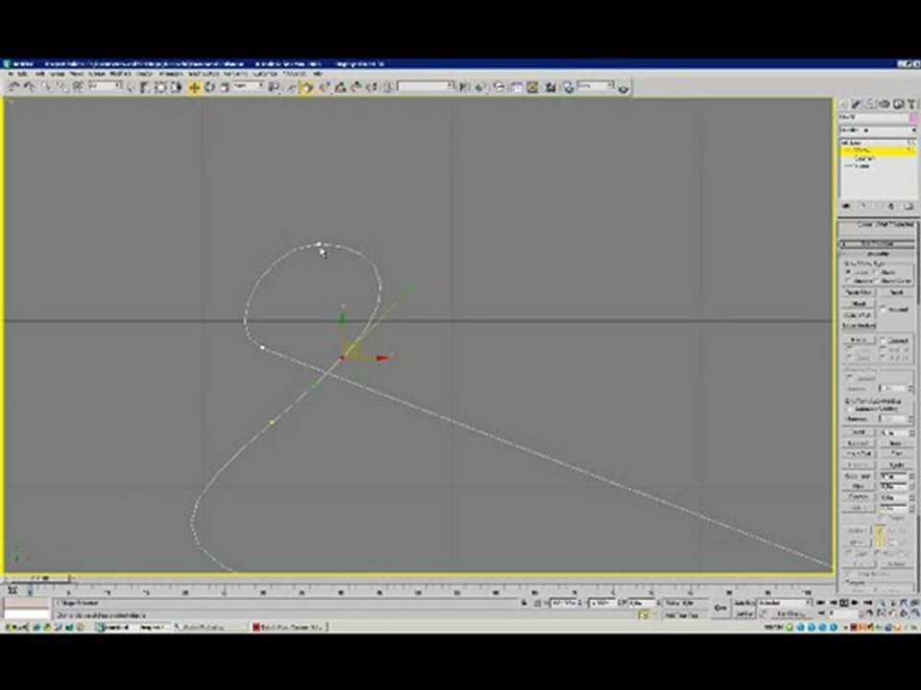The image size is (921, 690).
Task: Click the Quick Render teapot icon
Action: coord(624,88)
